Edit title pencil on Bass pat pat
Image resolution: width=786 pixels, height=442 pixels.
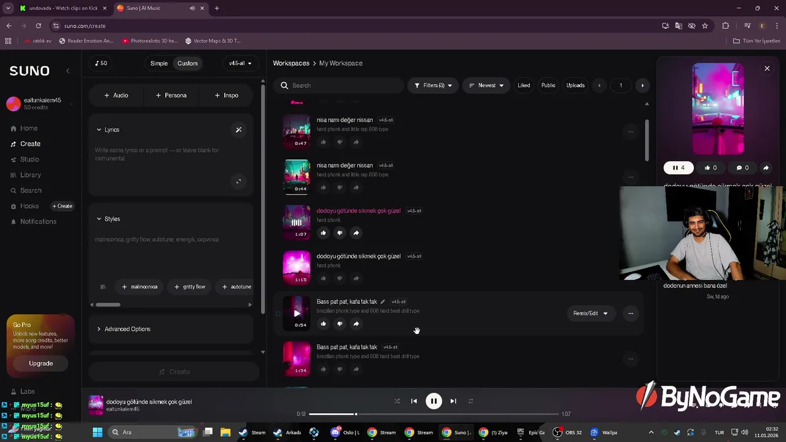[383, 301]
